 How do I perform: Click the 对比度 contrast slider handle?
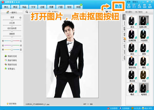click(x=12, y=25)
